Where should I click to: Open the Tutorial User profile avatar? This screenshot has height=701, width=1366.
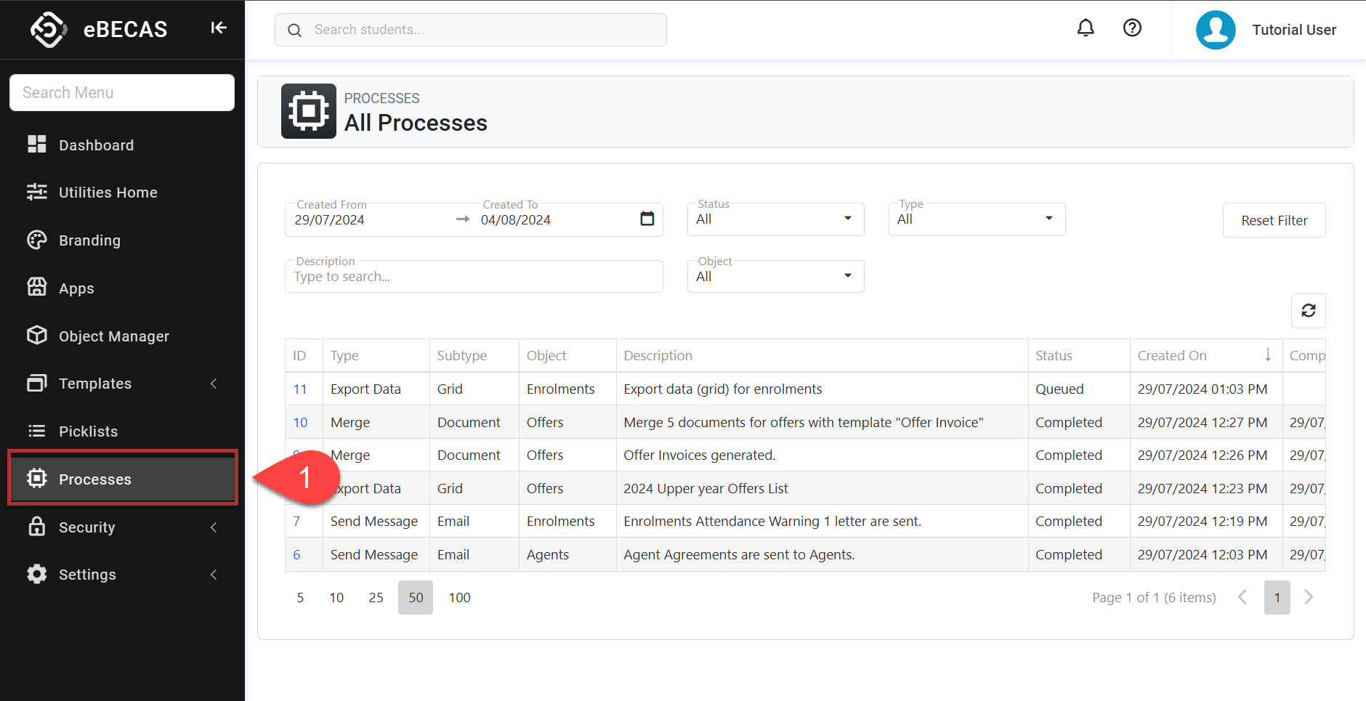(x=1215, y=30)
